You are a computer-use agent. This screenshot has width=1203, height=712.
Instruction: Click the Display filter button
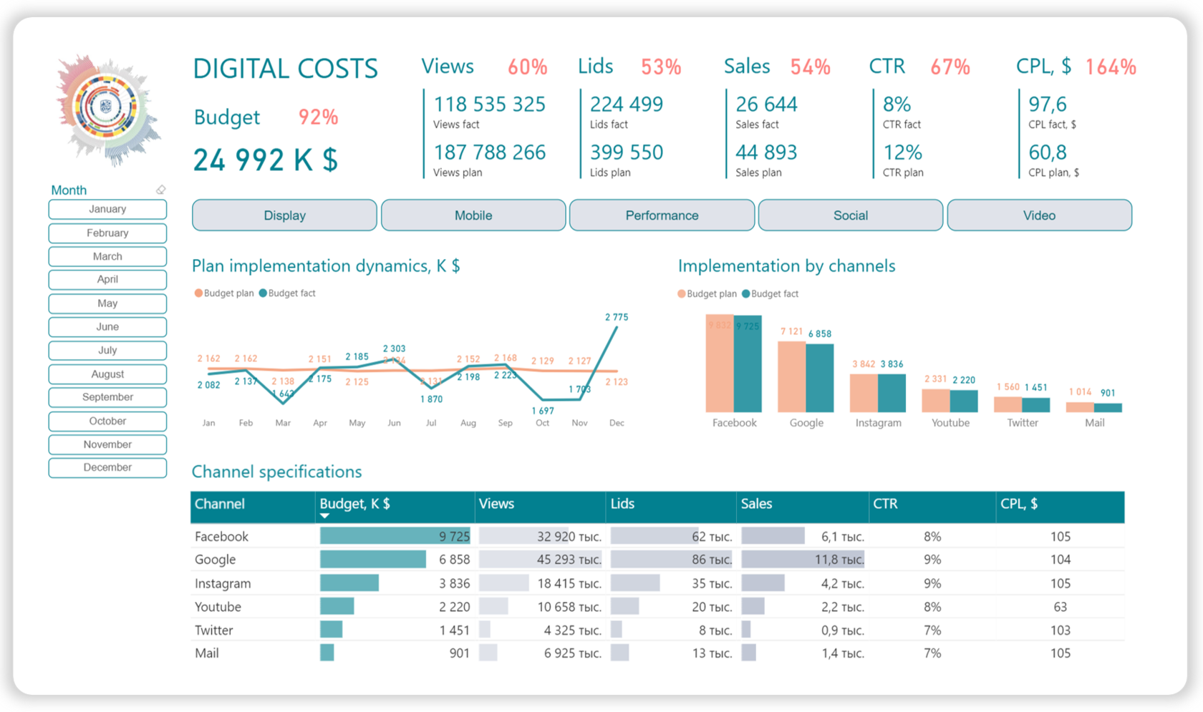coord(284,215)
